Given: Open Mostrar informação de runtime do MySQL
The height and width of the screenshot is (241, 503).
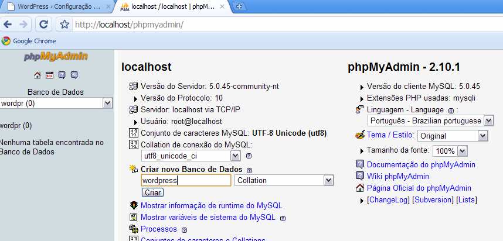Looking at the screenshot, I should 212,205.
